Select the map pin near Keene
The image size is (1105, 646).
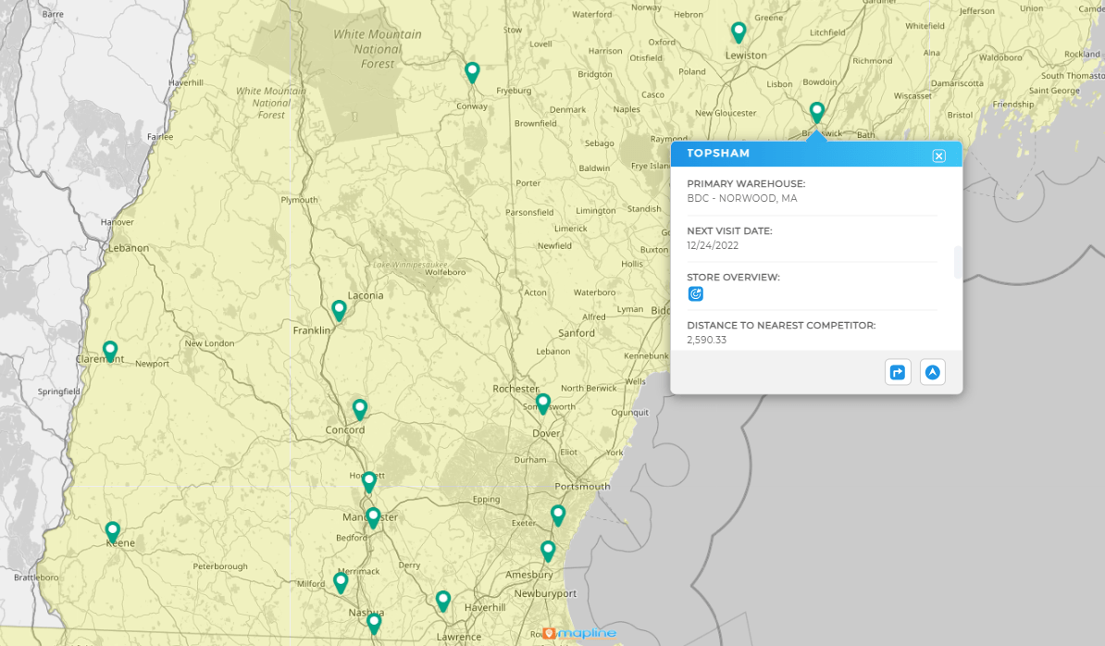pyautogui.click(x=112, y=531)
